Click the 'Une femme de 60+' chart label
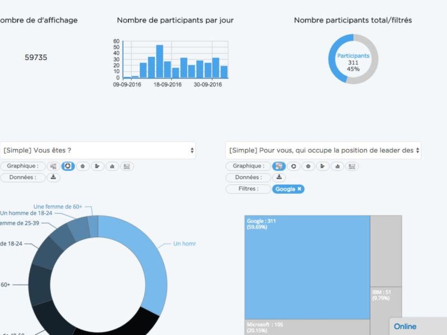The height and width of the screenshot is (335, 447). pos(58,207)
